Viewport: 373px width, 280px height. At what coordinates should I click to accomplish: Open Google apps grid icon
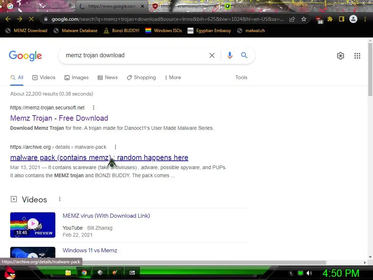(357, 56)
